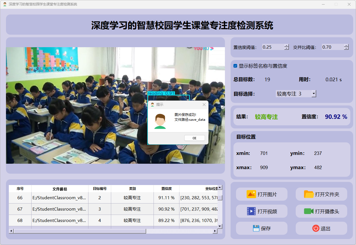Decrease 交并比阈值 with down arrow

pos(346,49)
